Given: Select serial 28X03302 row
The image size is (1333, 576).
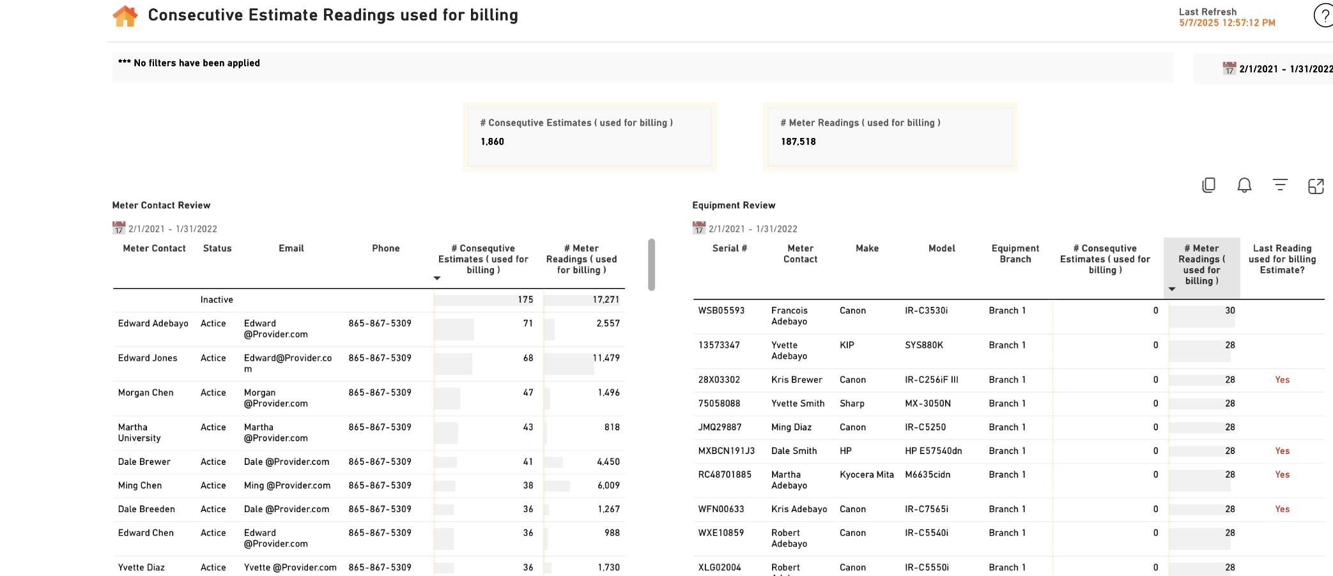Looking at the screenshot, I should coord(1008,379).
